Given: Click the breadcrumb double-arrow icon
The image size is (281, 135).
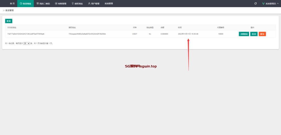Looking at the screenshot, I should click(4, 10).
